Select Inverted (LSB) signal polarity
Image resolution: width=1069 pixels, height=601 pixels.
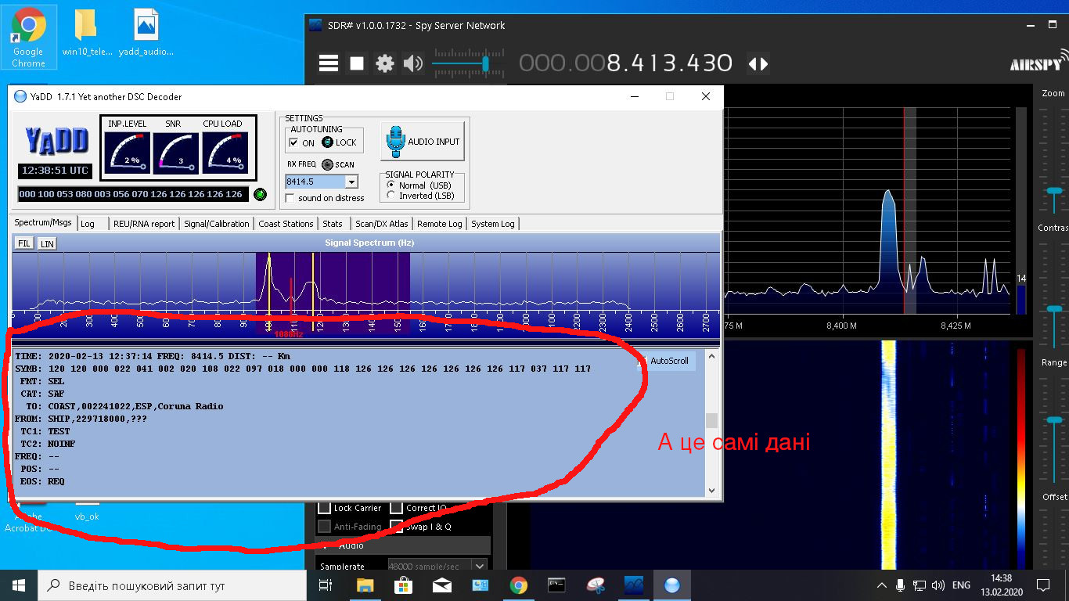[x=391, y=196]
